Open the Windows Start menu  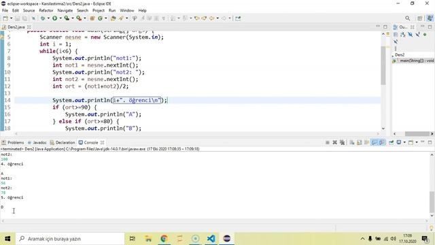[7, 239]
